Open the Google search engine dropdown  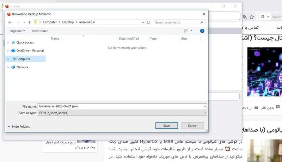[x=265, y=17]
